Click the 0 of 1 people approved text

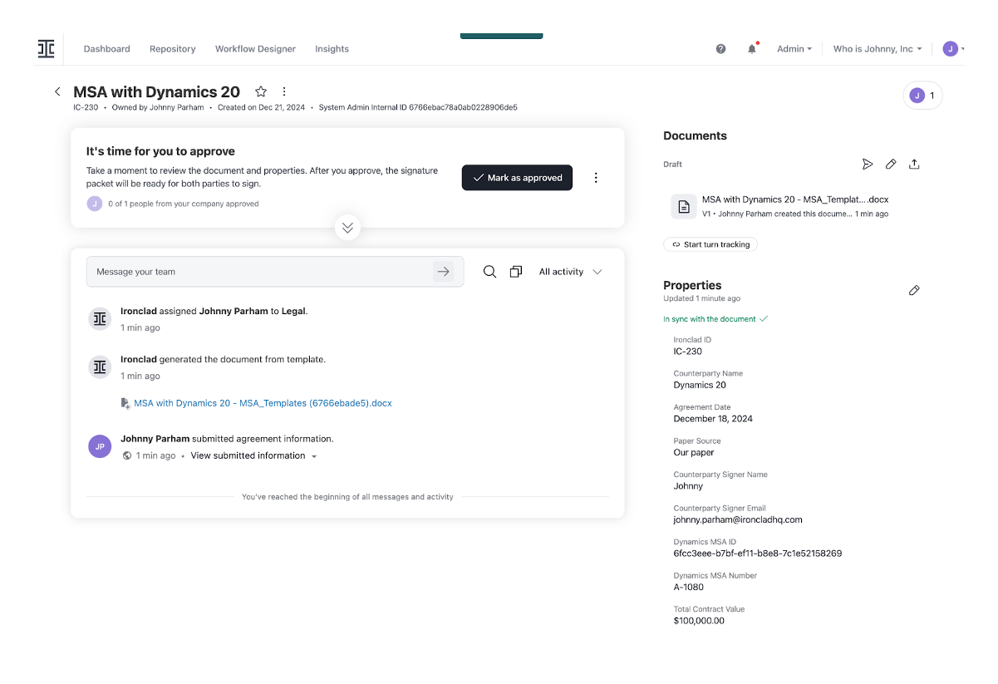(184, 204)
